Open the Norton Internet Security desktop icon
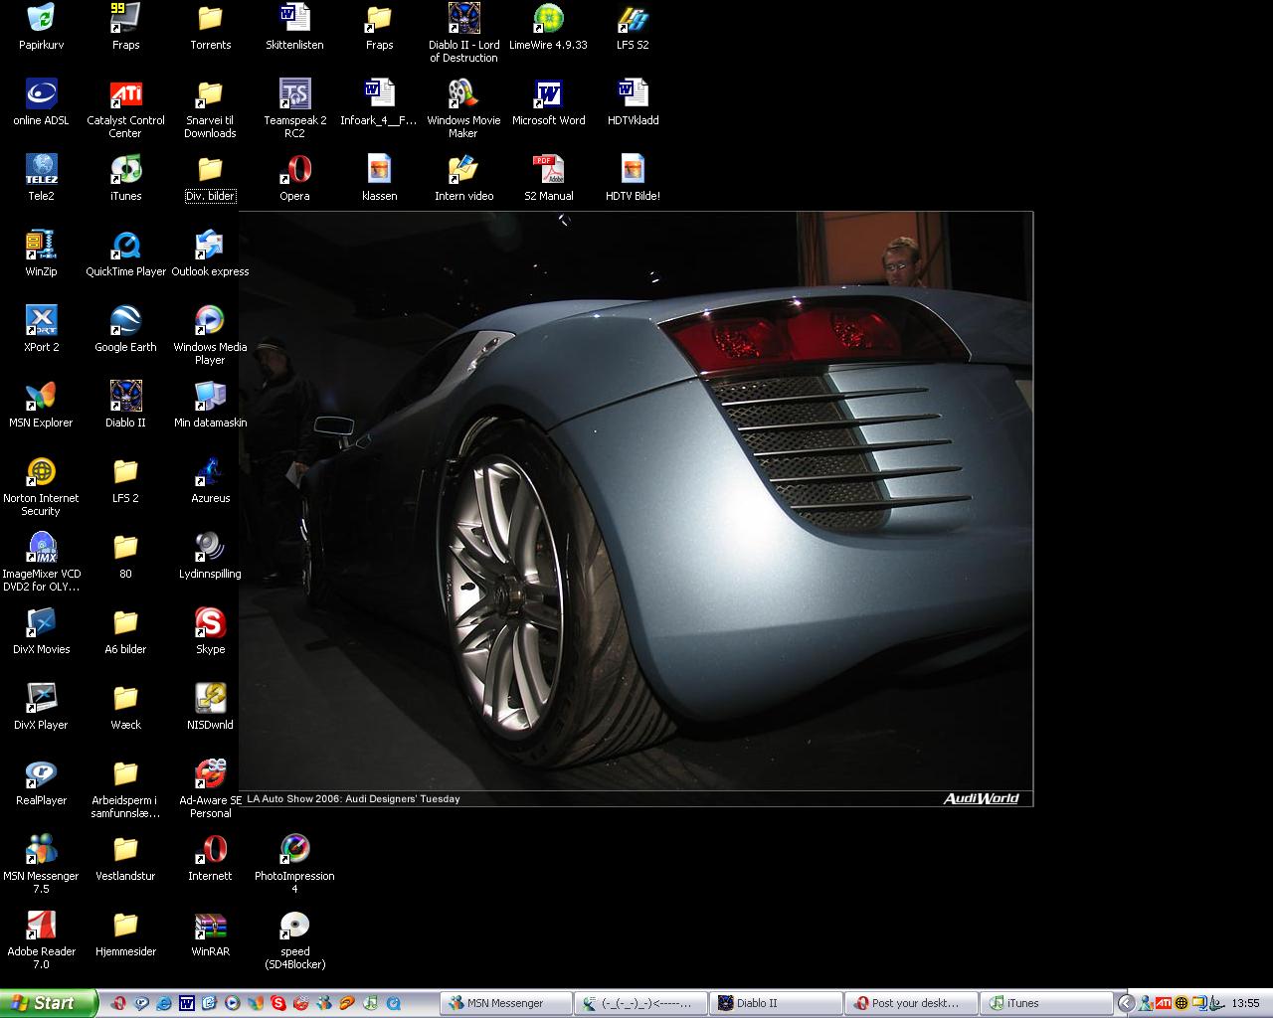Screen dimensions: 1273x1018 (x=41, y=472)
